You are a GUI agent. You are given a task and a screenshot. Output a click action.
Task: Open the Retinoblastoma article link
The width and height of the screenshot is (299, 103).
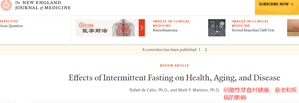pos(165,30)
